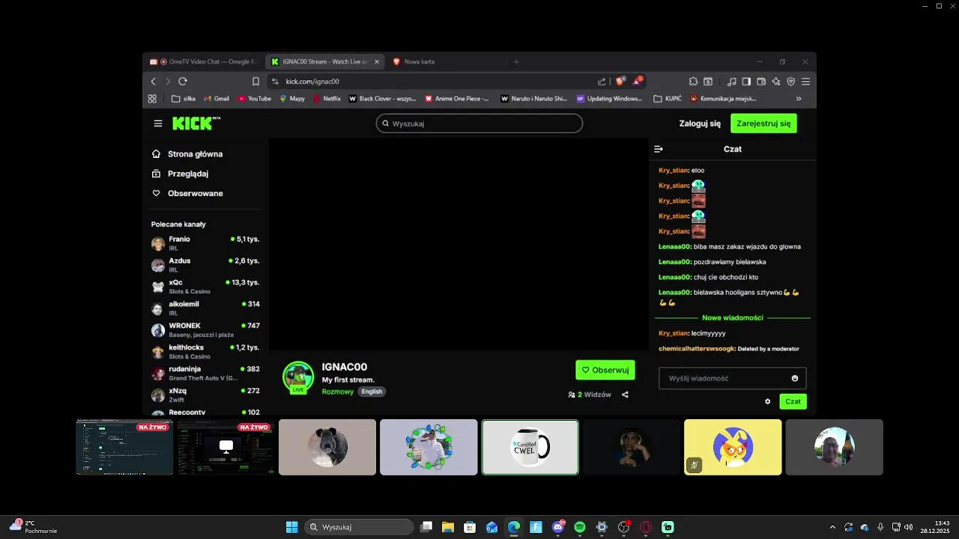
Task: Show hidden system tray icons
Action: (832, 527)
